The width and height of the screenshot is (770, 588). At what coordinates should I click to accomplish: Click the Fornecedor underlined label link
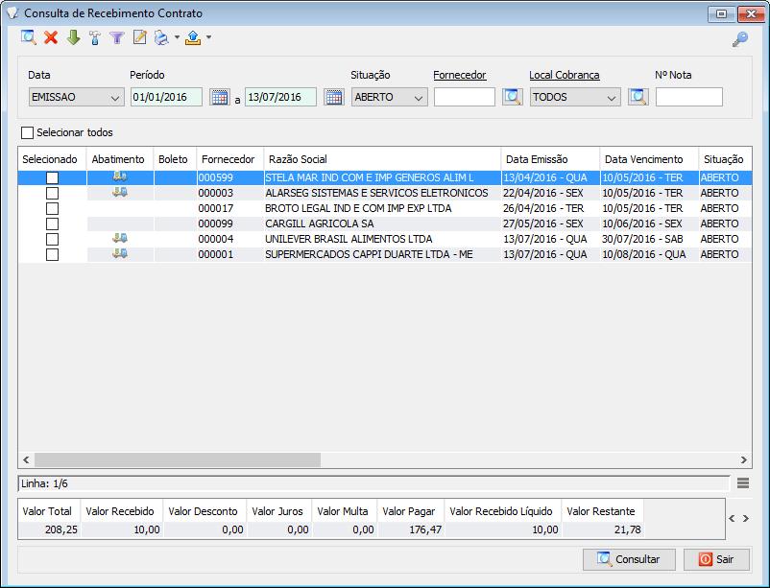tap(460, 75)
